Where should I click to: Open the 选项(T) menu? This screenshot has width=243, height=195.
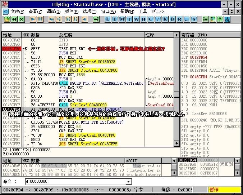click(90, 12)
